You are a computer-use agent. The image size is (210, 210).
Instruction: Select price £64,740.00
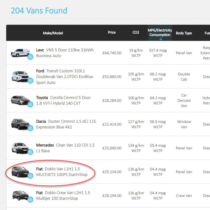point(112,53)
